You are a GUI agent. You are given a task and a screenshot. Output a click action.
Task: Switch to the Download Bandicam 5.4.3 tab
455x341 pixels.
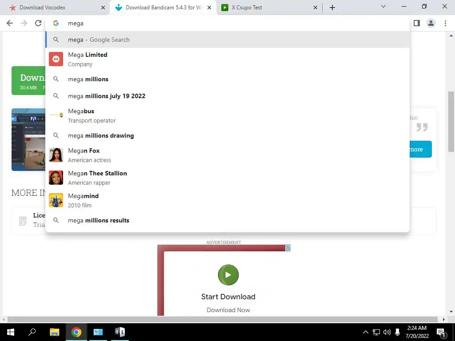[163, 8]
